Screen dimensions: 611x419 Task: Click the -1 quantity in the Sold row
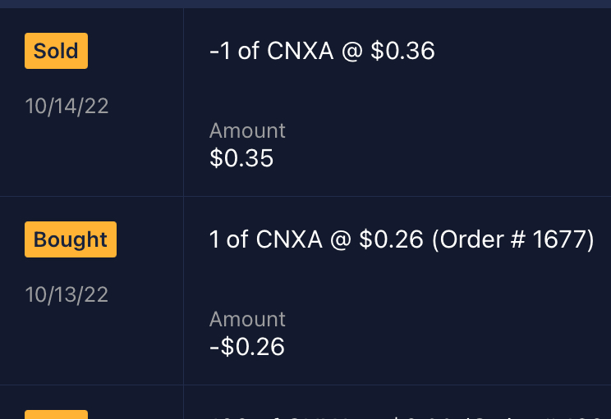(220, 51)
